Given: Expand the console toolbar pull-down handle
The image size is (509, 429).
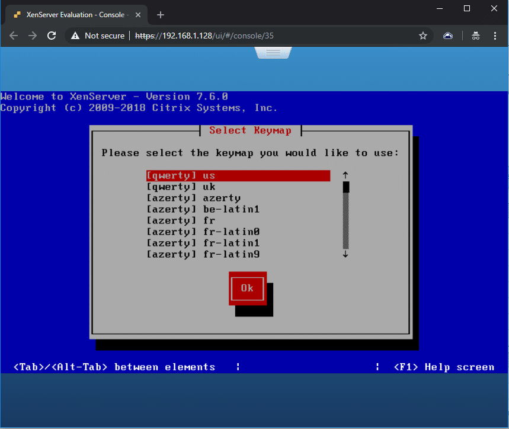Looking at the screenshot, I should click(x=273, y=53).
